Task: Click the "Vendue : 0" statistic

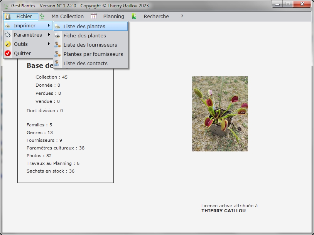Action: pos(47,101)
